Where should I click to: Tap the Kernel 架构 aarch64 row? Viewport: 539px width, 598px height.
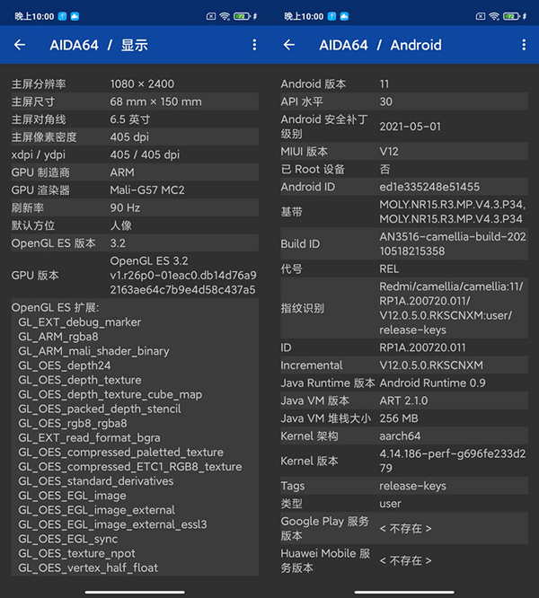pyautogui.click(x=404, y=435)
